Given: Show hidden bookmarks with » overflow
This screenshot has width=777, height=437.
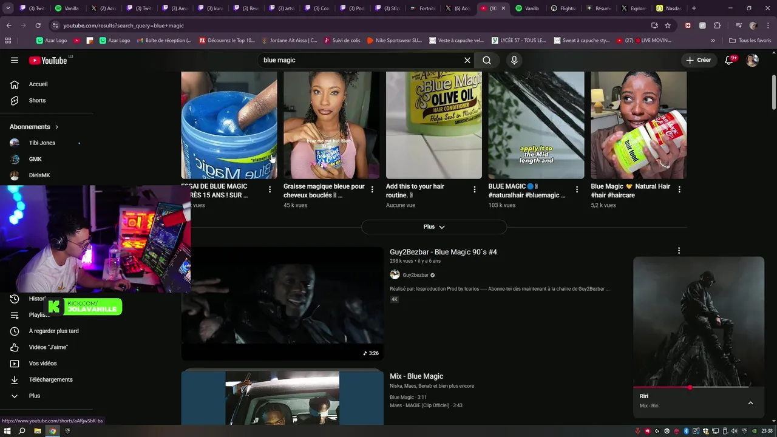Looking at the screenshot, I should pos(713,41).
